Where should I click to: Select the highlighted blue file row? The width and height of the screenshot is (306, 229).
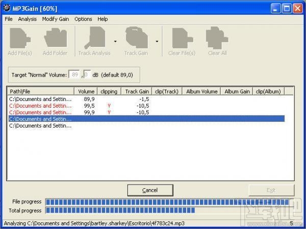tap(146, 119)
